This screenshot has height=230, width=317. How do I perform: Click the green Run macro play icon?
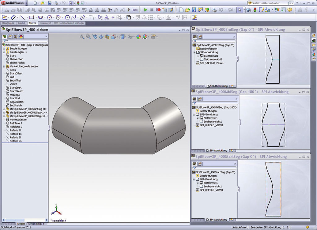[x=146, y=10]
